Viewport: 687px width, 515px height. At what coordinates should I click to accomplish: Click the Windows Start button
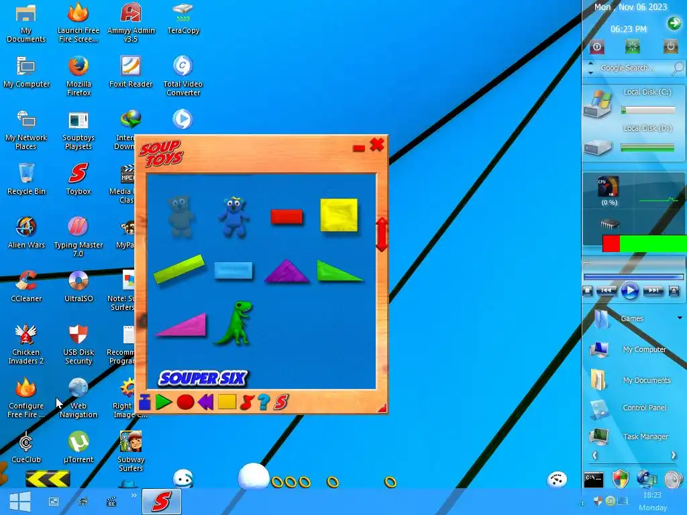pos(19,502)
